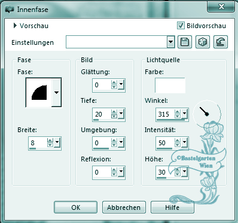Viewport: 238px width, 223px height.
Task: Increase Höhe with the up arrow
Action: click(x=178, y=169)
